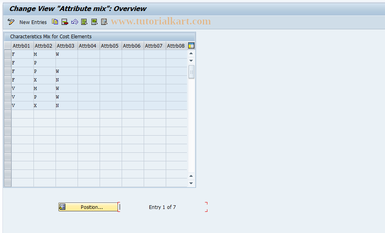Image resolution: width=385 pixels, height=233 pixels.
Task: Select row V M W using row selector
Action: [8, 88]
